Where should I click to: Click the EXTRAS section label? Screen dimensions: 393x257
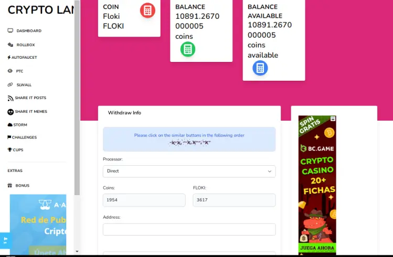pyautogui.click(x=15, y=170)
